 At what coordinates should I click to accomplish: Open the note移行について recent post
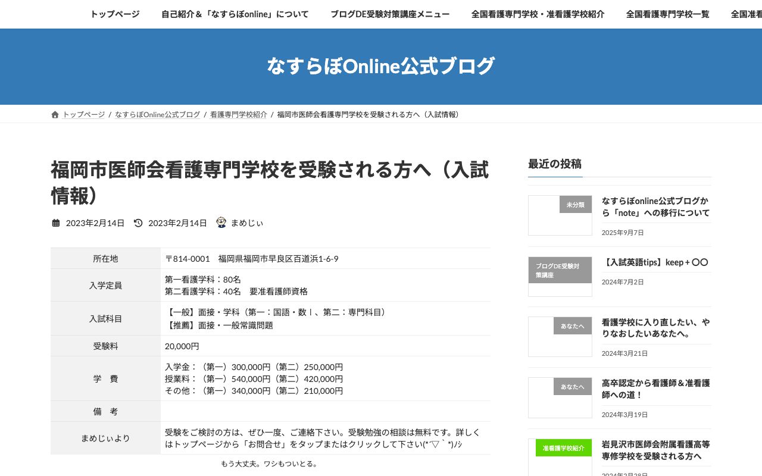tap(656, 206)
